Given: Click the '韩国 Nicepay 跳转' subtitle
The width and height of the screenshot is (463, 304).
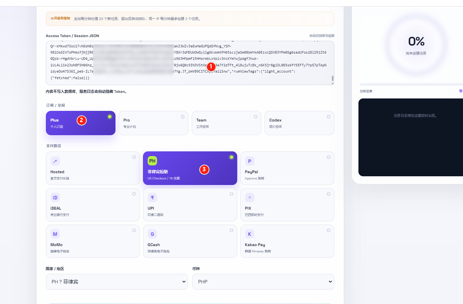Looking at the screenshot, I should pos(258,251).
